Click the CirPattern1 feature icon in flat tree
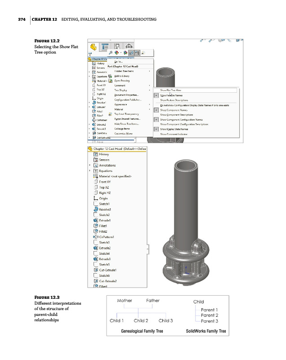 (95, 237)
